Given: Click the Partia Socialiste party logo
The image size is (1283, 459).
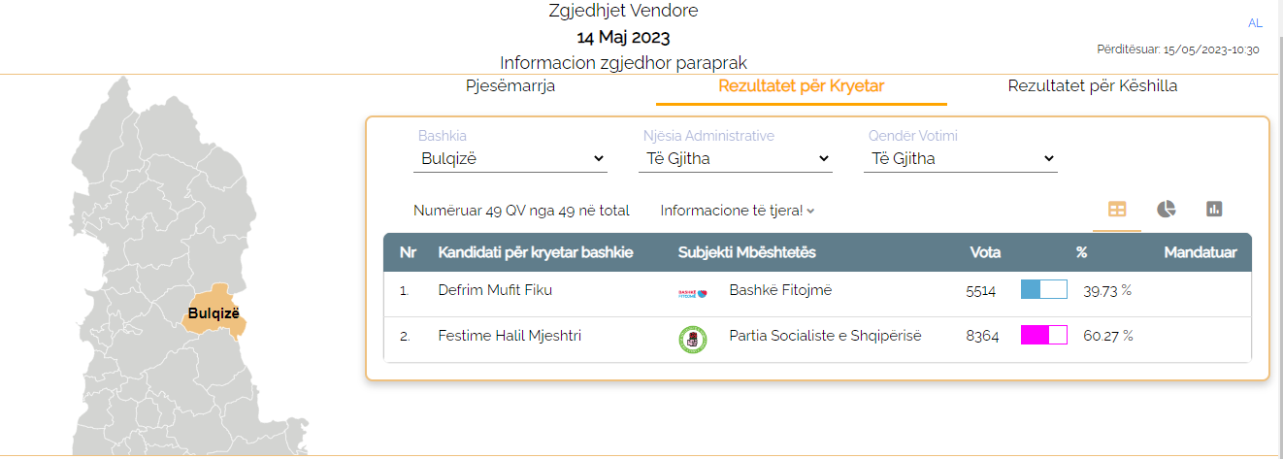Looking at the screenshot, I should (692, 339).
